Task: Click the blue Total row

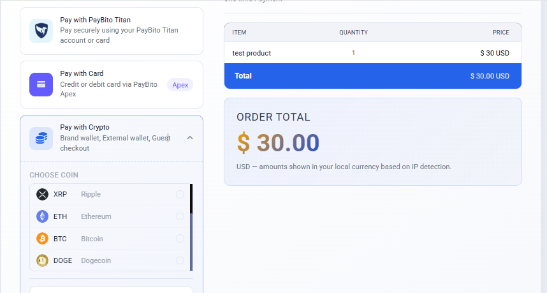Action: tap(373, 76)
